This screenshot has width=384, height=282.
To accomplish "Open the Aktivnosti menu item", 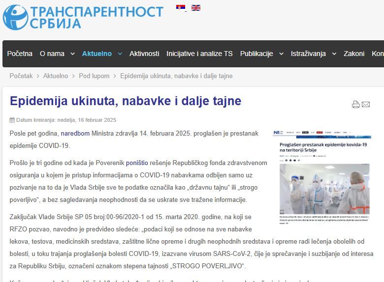I will click(144, 54).
